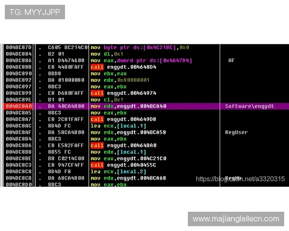This screenshot has height=231, width=289.
Task: Click instruction mov edx,0x80000001
Action: coord(120,80)
